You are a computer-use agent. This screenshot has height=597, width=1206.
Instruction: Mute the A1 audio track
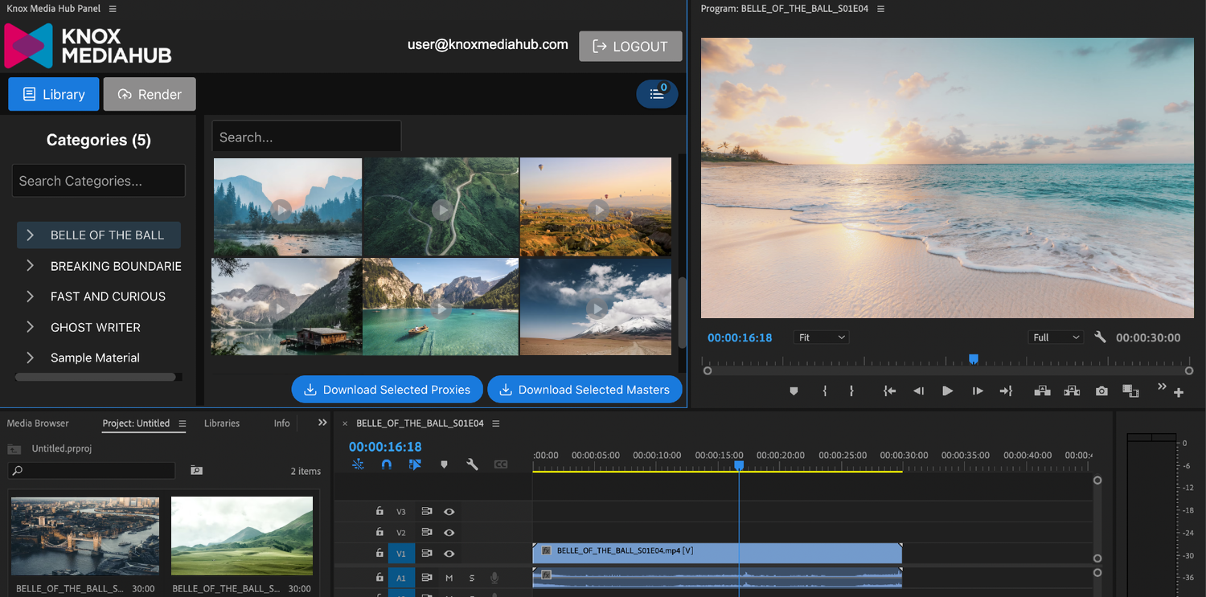coord(449,578)
